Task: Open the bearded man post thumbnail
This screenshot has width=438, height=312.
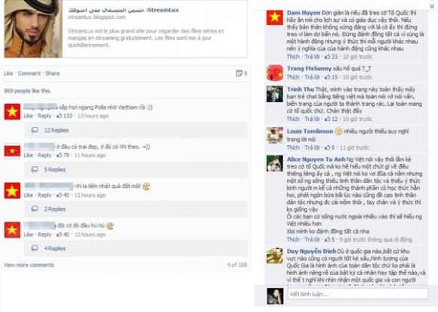Action: (33, 29)
